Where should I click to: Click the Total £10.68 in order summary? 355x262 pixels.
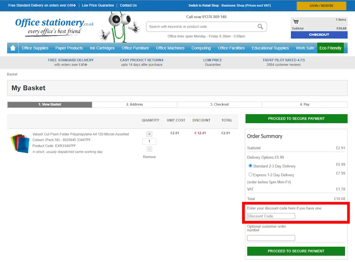pyautogui.click(x=339, y=199)
